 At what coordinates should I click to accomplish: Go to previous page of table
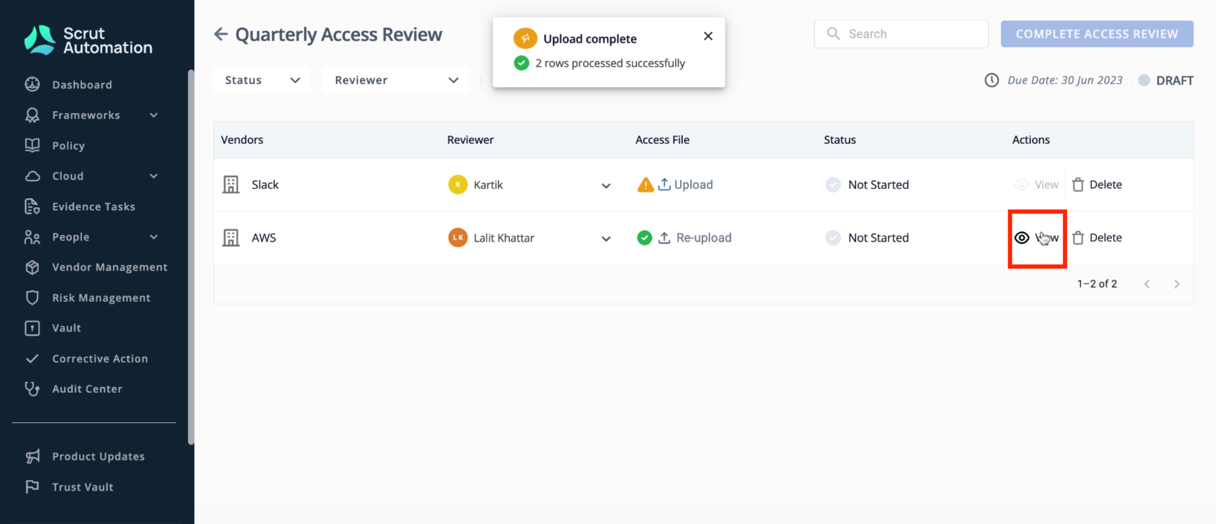point(1147,284)
